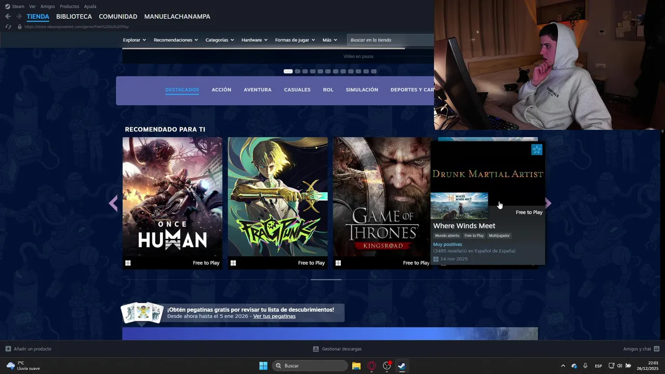Screen dimensions: 665x374
Task: Click the pegatinas sticker cards icon
Action: 142,313
